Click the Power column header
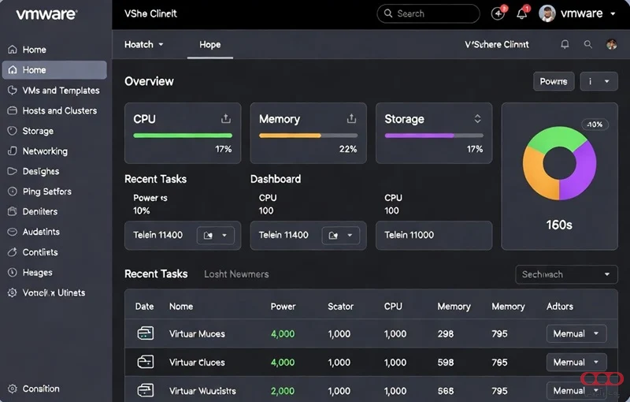630x402 pixels. 283,307
